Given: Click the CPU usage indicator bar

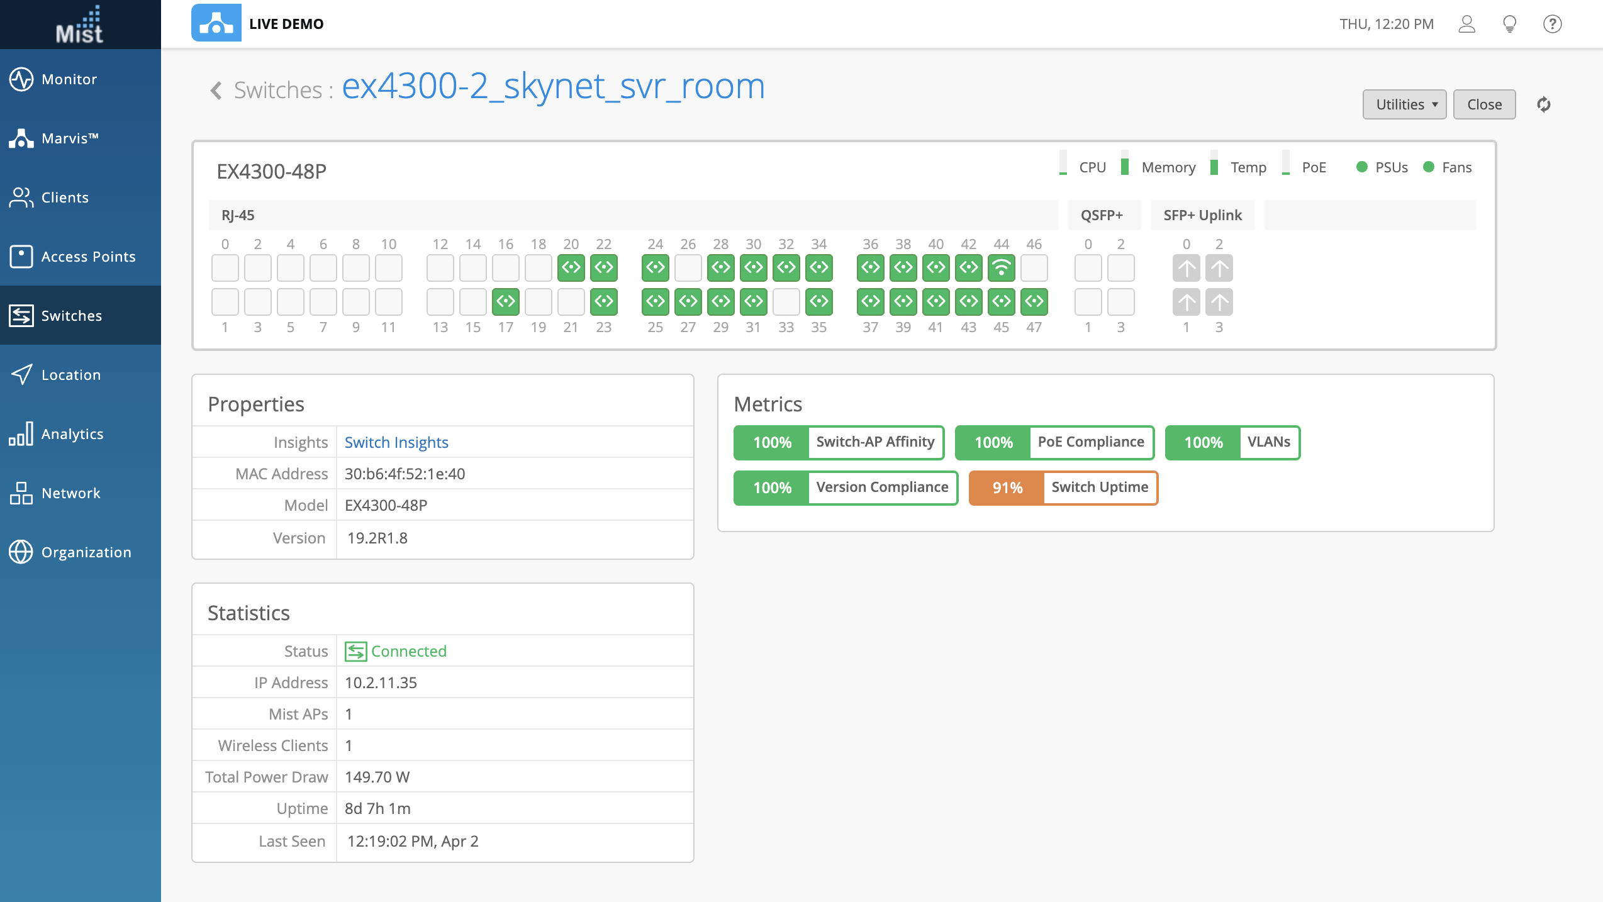Looking at the screenshot, I should pyautogui.click(x=1063, y=164).
